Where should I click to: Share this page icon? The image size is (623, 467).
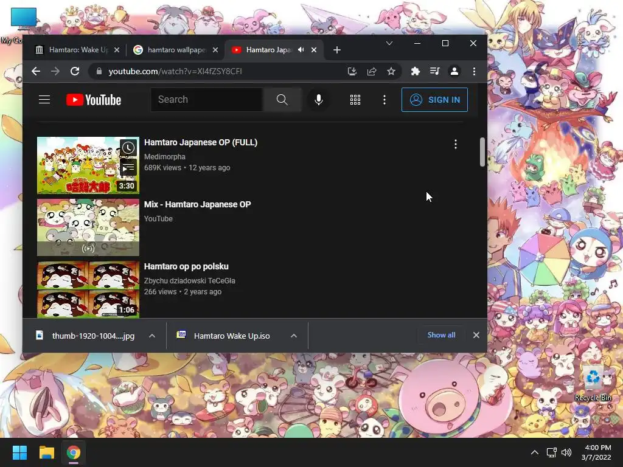click(372, 71)
